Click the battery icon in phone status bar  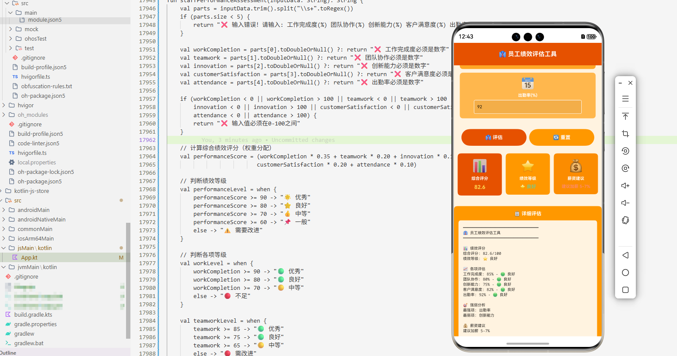pyautogui.click(x=591, y=37)
